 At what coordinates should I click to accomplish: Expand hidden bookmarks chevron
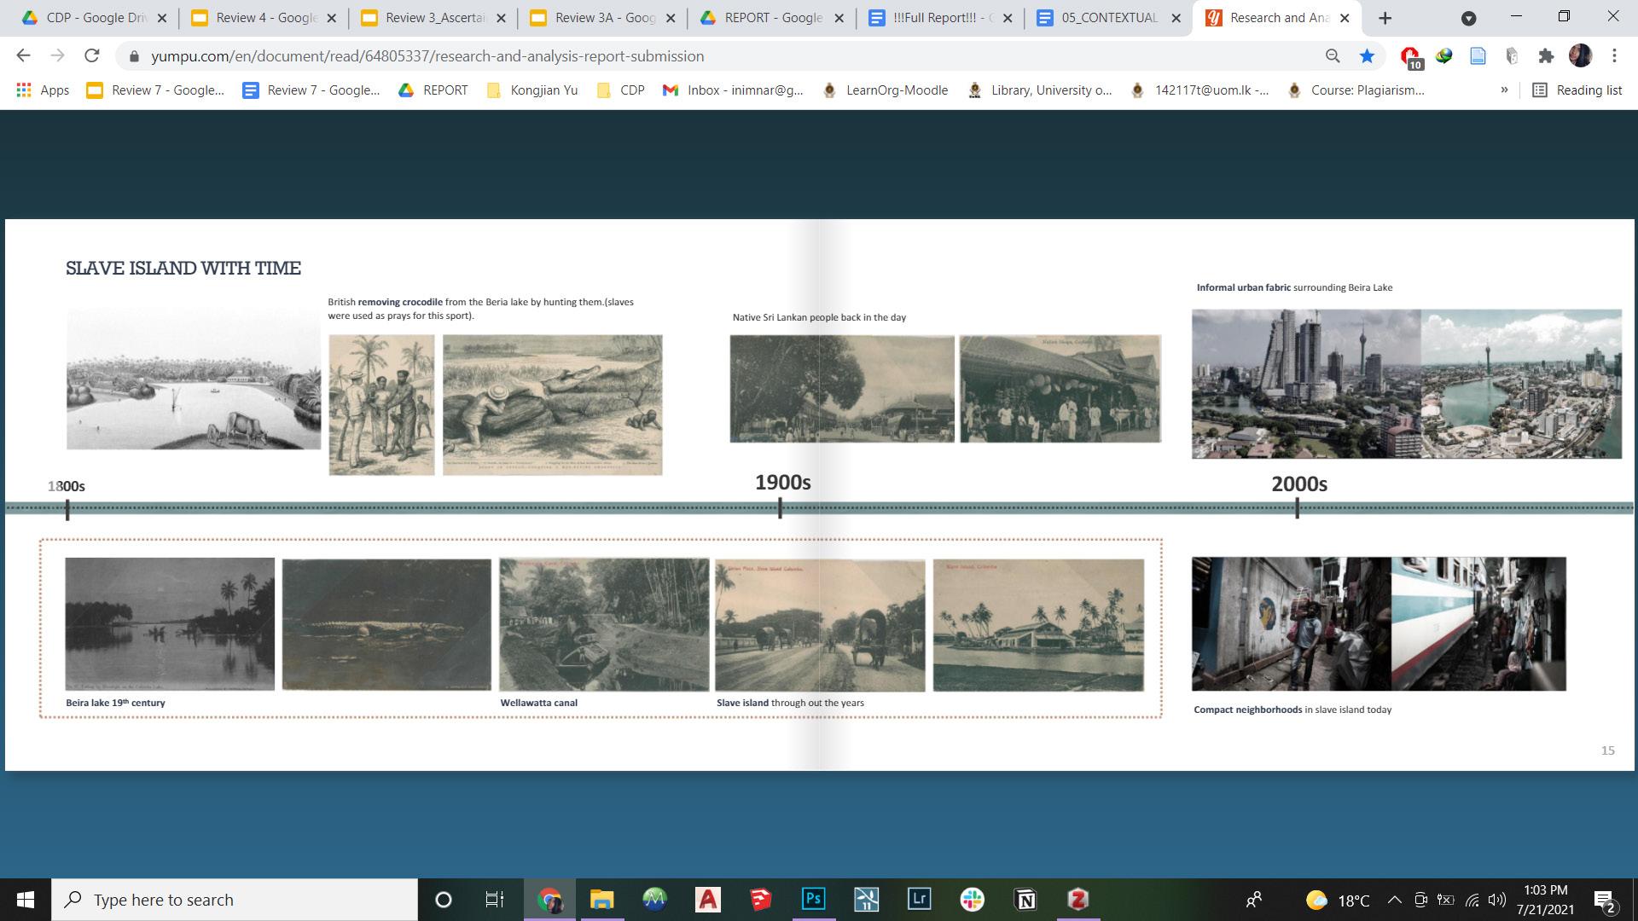pos(1504,90)
